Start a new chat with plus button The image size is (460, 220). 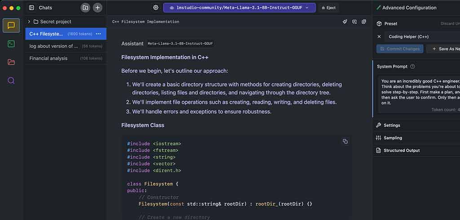pyautogui.click(x=97, y=8)
